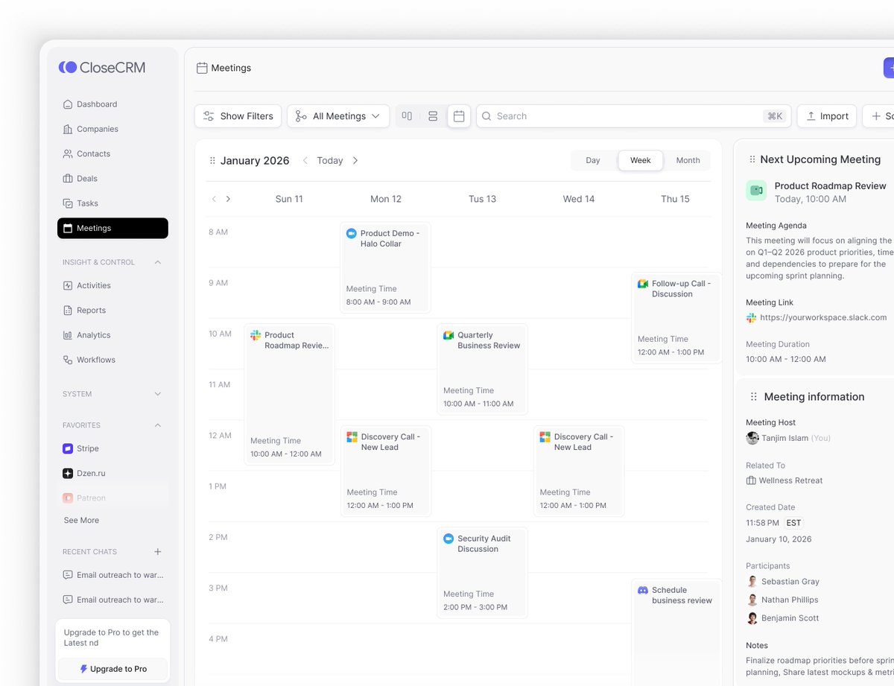Add a new chat with the plus icon
Image resolution: width=894 pixels, height=686 pixels.
click(x=157, y=552)
